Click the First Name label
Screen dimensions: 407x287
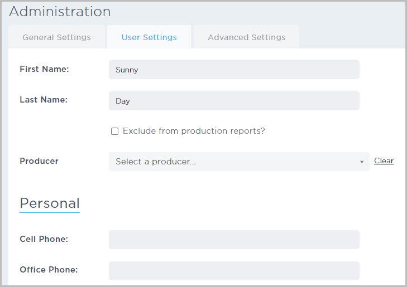(44, 69)
